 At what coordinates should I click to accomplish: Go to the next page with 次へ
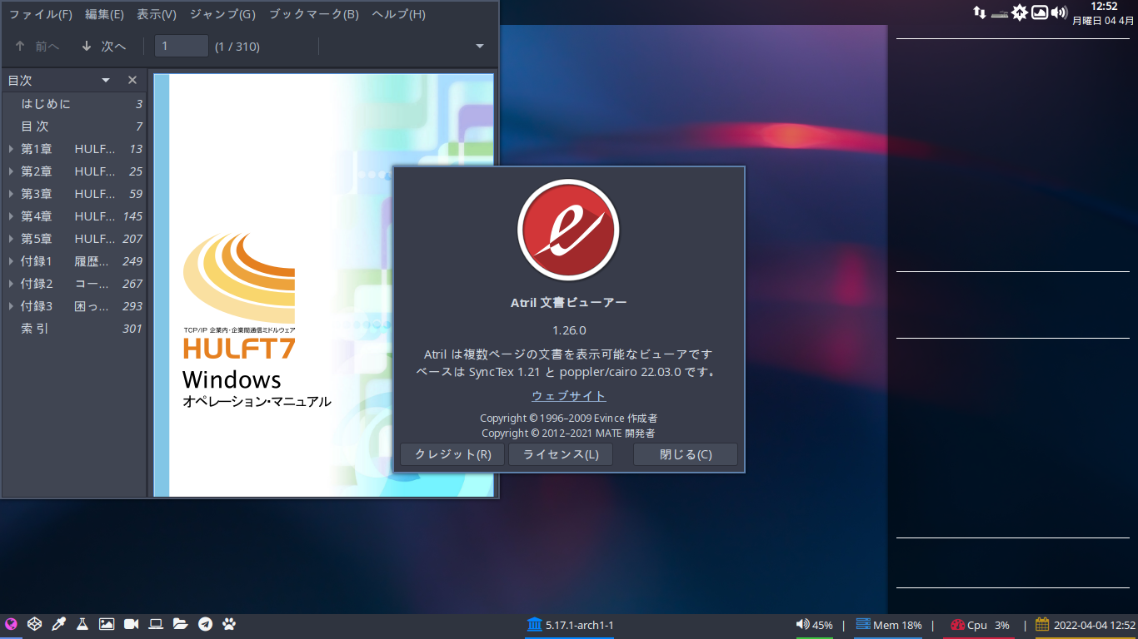[x=103, y=47]
